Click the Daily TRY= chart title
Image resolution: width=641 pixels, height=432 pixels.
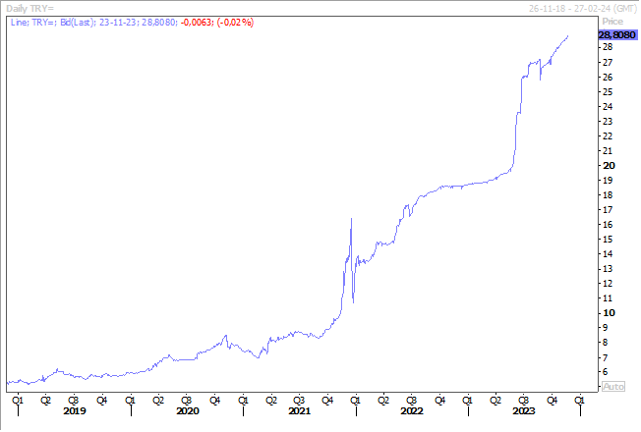tap(29, 8)
